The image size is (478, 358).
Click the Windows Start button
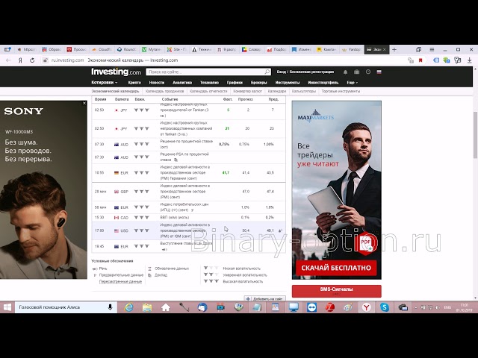click(x=7, y=307)
